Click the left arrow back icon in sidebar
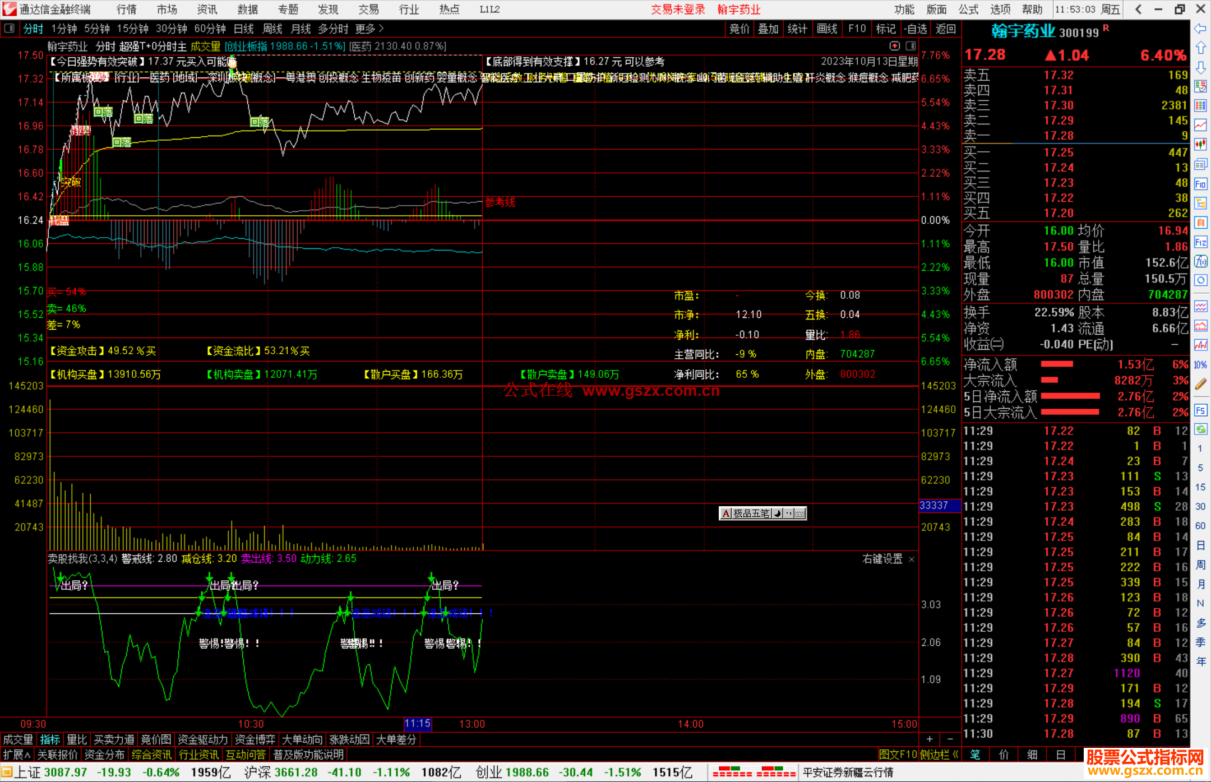This screenshot has height=782, width=1211. pos(1200,28)
